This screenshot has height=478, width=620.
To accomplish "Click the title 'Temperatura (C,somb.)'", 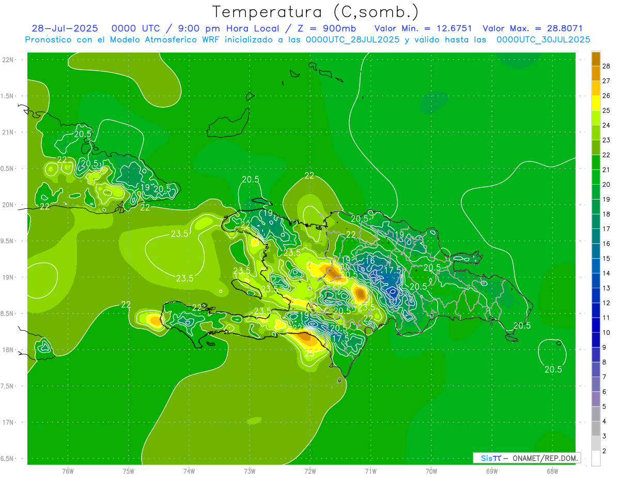I will coord(316,12).
